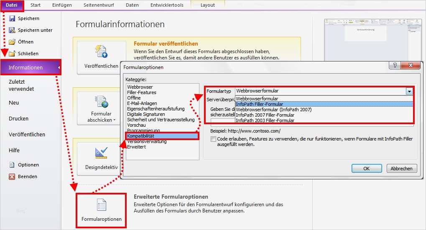Click the red Beenden icon
426x230 pixels.
click(12, 176)
